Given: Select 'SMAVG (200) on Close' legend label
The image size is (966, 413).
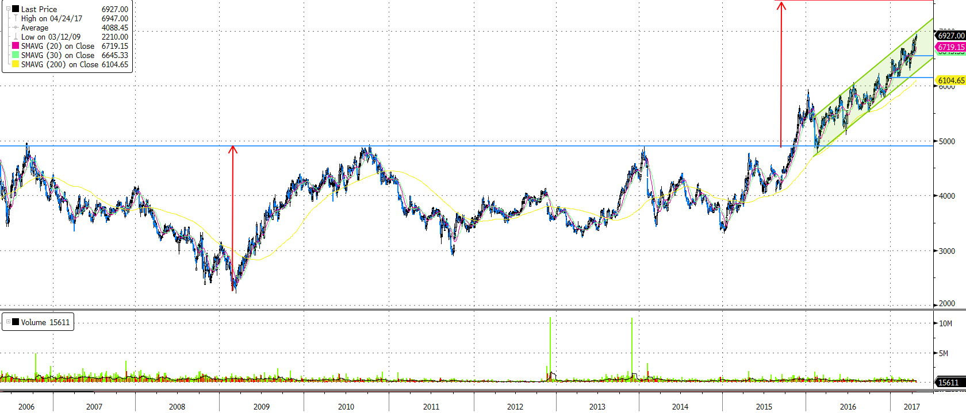Looking at the screenshot, I should pos(60,64).
